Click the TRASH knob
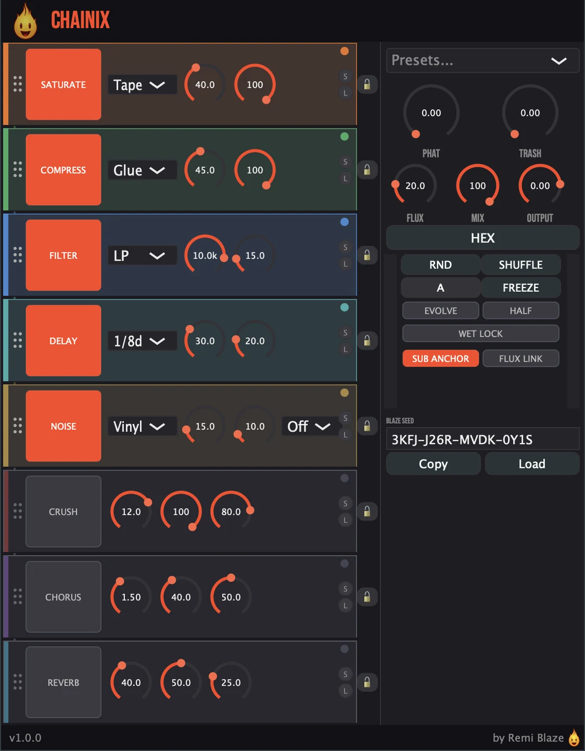 (x=530, y=113)
